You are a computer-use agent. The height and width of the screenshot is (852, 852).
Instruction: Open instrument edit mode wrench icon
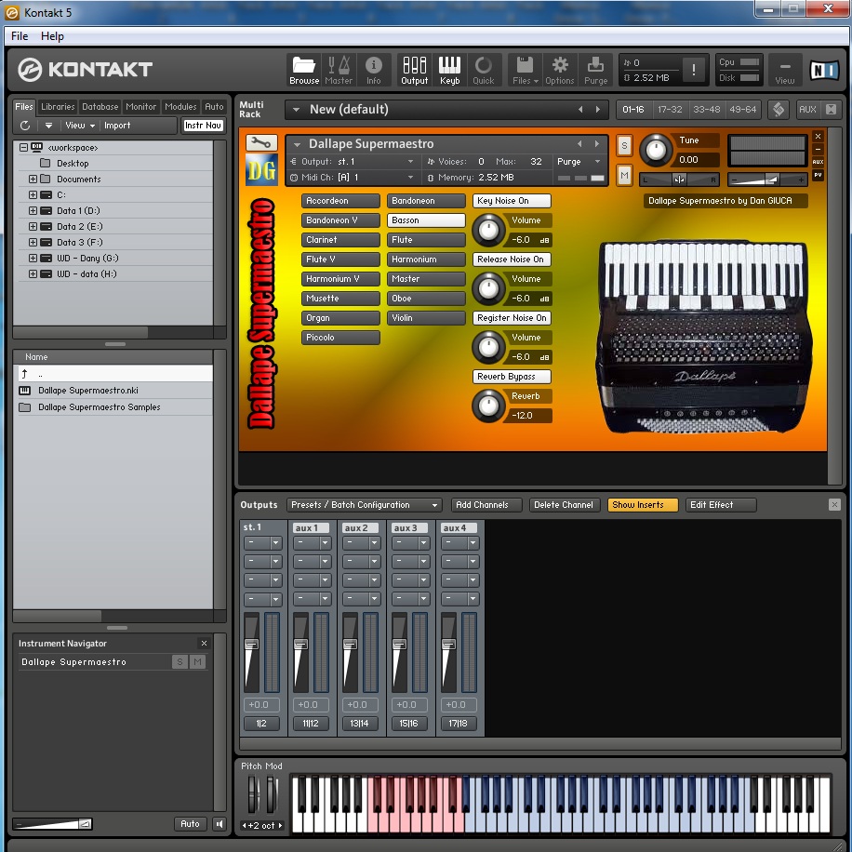[260, 143]
